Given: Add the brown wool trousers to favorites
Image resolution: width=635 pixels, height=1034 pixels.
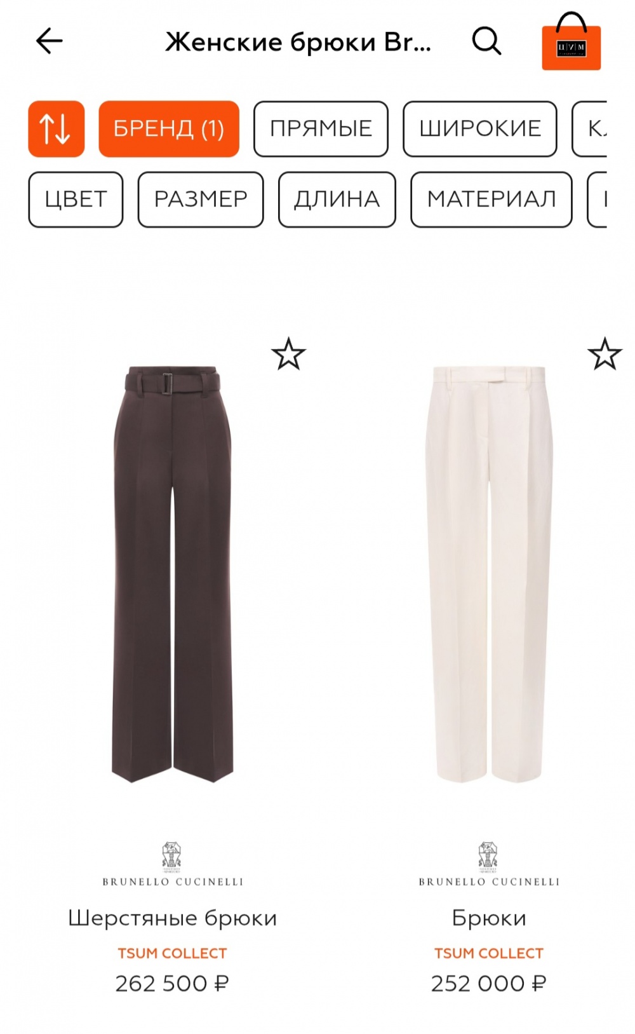Looking at the screenshot, I should tap(288, 354).
